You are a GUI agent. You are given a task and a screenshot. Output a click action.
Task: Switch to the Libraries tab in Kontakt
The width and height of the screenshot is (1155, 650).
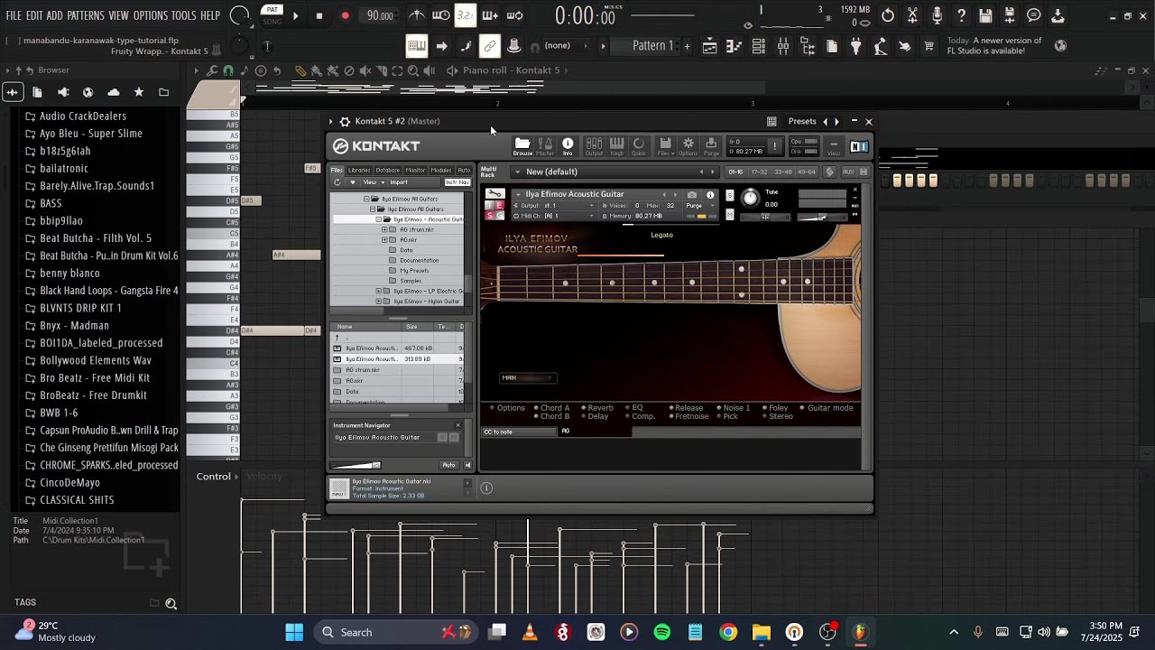[359, 170]
